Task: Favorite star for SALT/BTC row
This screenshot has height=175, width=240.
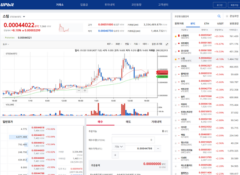Action: 175,97
